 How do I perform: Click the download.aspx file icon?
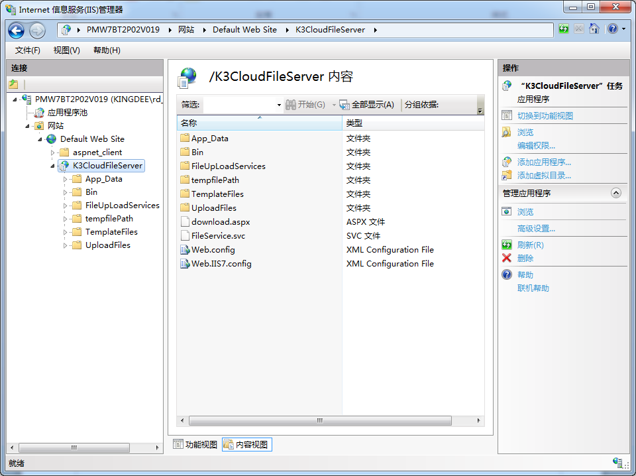(x=185, y=222)
